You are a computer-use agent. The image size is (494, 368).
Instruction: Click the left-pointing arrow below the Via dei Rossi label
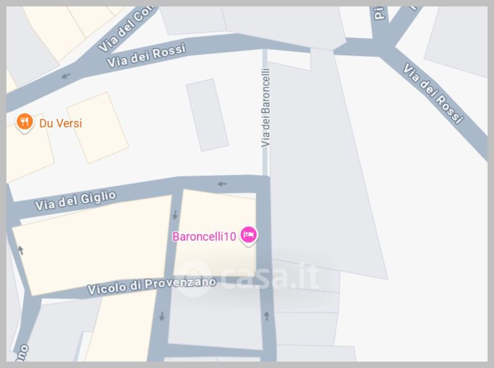[66, 75]
